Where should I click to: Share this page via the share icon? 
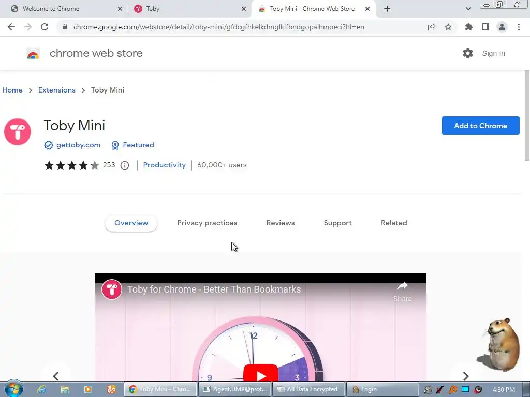[431, 27]
